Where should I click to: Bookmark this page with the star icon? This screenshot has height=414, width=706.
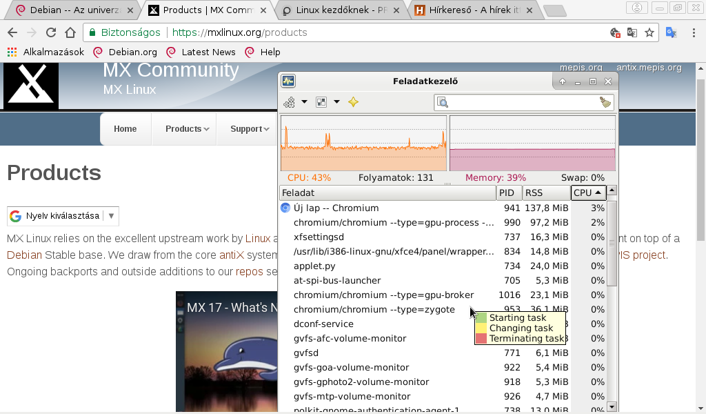pos(649,32)
